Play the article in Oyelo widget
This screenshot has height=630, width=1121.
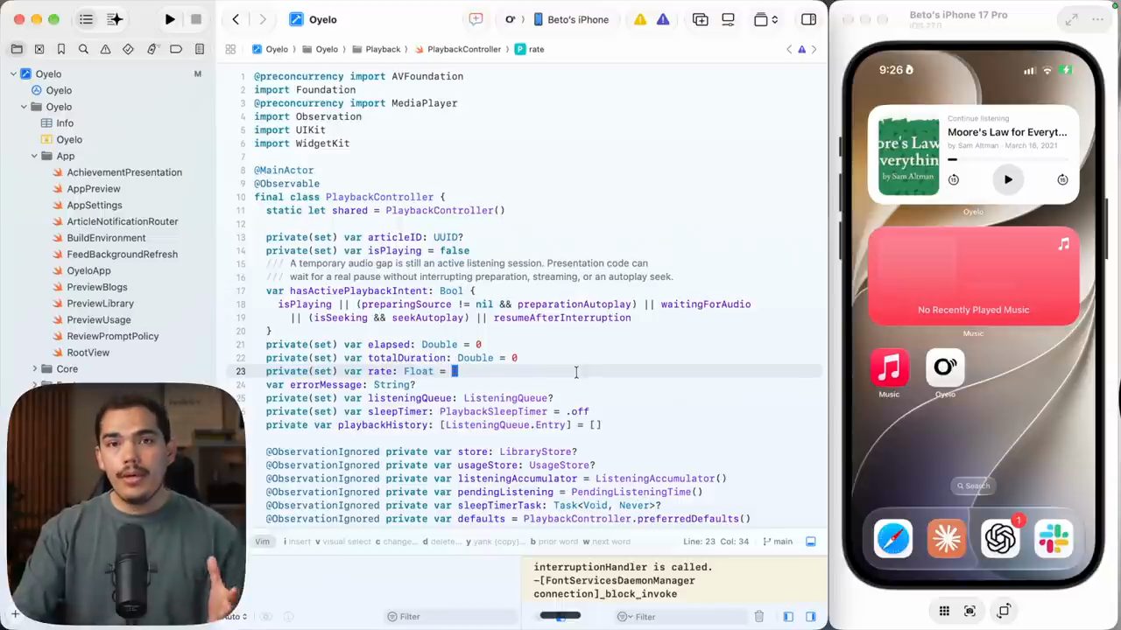(x=1007, y=179)
